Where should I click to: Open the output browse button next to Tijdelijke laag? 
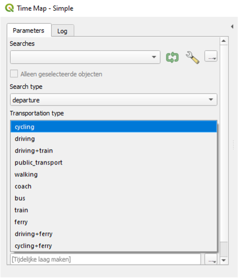point(211,260)
